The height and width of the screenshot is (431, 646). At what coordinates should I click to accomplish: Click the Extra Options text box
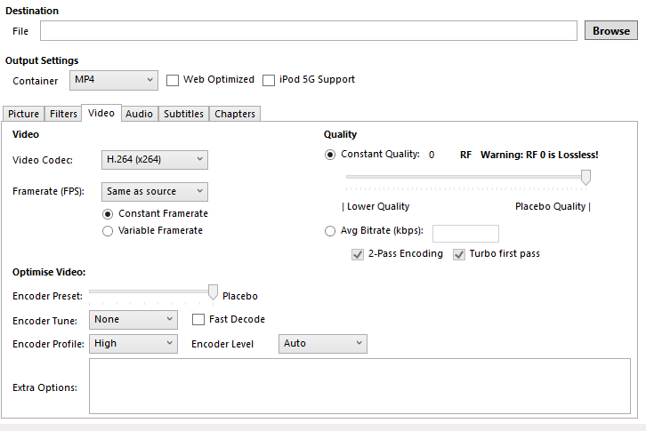point(359,386)
